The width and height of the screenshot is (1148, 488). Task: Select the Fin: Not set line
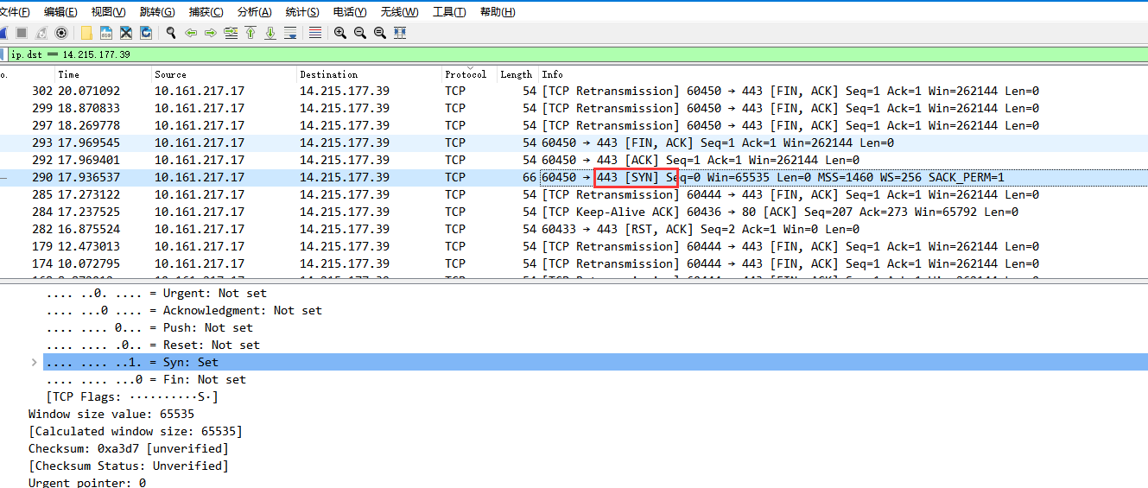click(146, 379)
